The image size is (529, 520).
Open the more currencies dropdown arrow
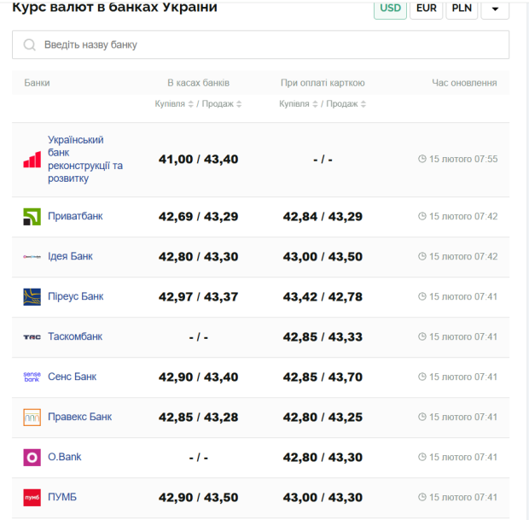pos(495,9)
